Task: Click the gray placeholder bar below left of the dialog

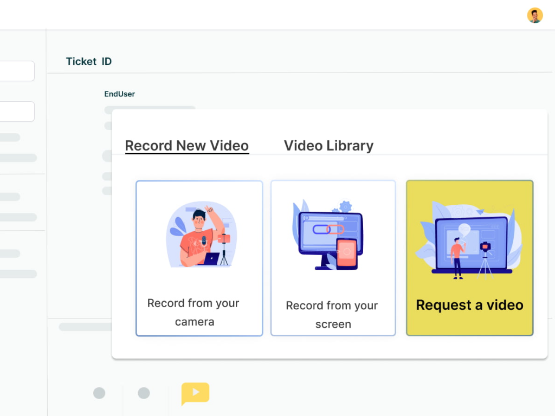Action: pyautogui.click(x=85, y=327)
